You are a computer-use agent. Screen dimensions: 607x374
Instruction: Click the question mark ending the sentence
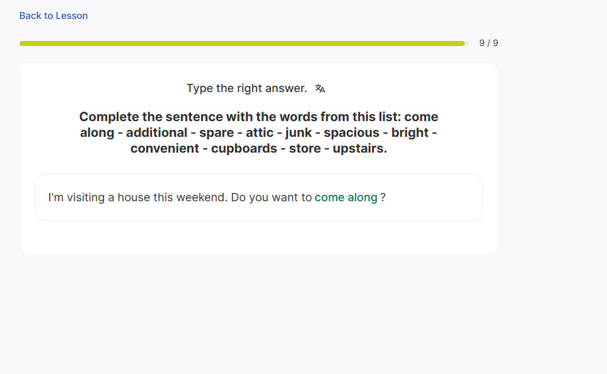[383, 197]
